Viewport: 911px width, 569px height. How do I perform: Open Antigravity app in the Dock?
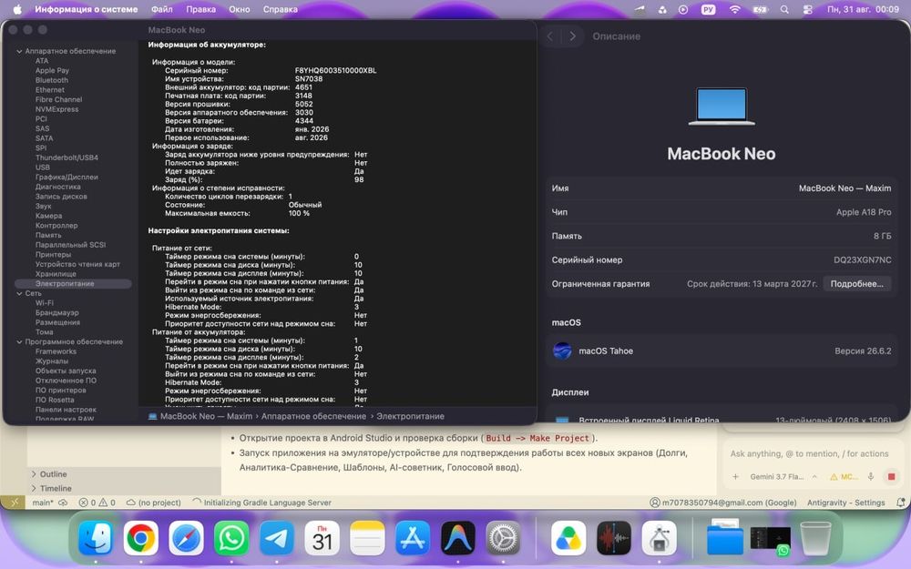[x=458, y=538]
